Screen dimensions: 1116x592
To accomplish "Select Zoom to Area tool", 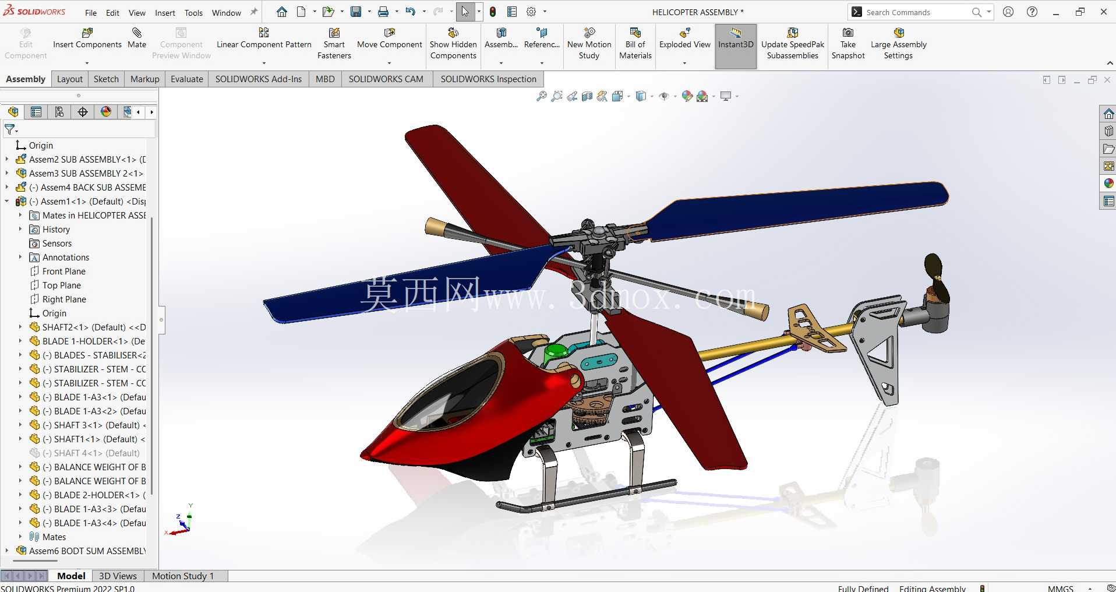I will coord(557,96).
